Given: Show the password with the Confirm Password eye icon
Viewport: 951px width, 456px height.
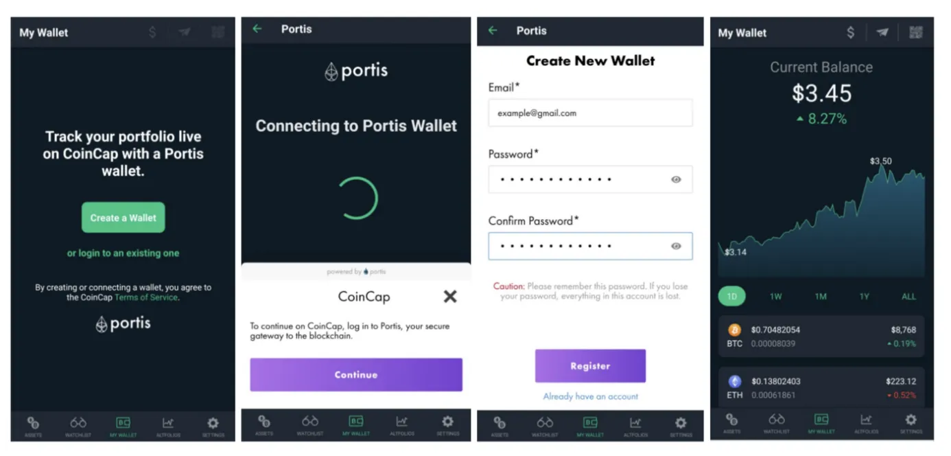Looking at the screenshot, I should [x=676, y=246].
